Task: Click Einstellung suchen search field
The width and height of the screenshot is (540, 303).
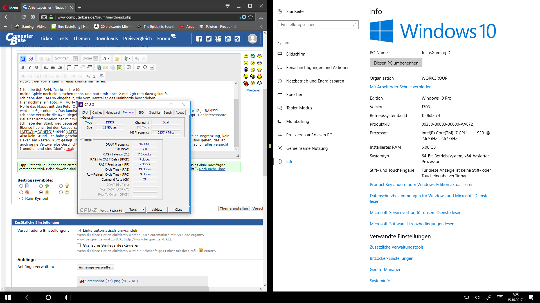Action: [315, 25]
